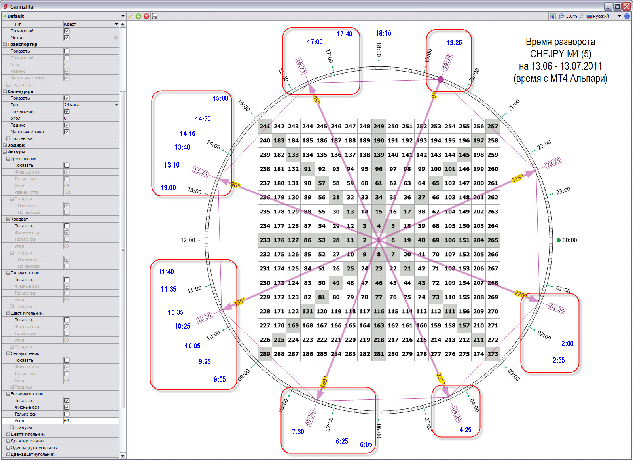Viewport: 633px width, 461px height.
Task: Click the pink marker dot at 0°
Action: (x=440, y=79)
